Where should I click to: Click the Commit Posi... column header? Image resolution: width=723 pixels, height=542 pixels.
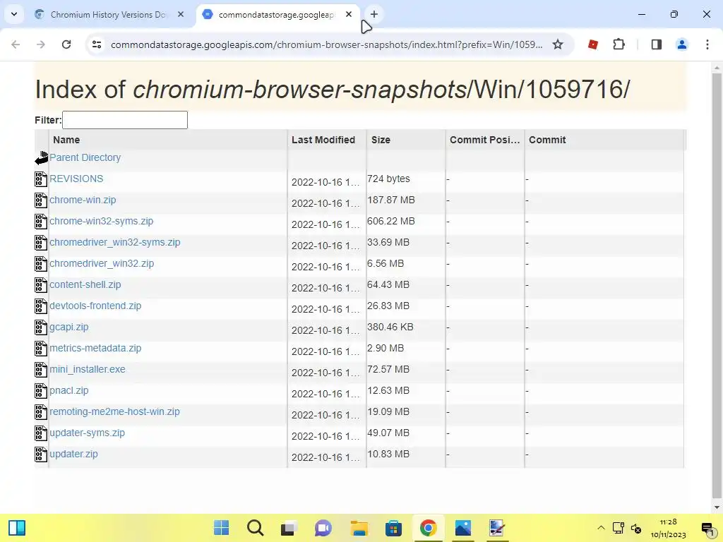click(x=485, y=140)
